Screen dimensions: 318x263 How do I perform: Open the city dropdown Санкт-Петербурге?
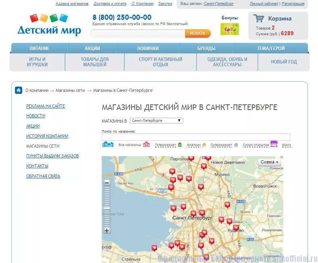pyautogui.click(x=156, y=121)
